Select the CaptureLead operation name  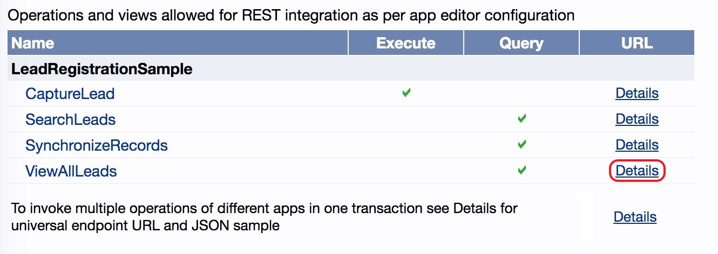tap(70, 94)
